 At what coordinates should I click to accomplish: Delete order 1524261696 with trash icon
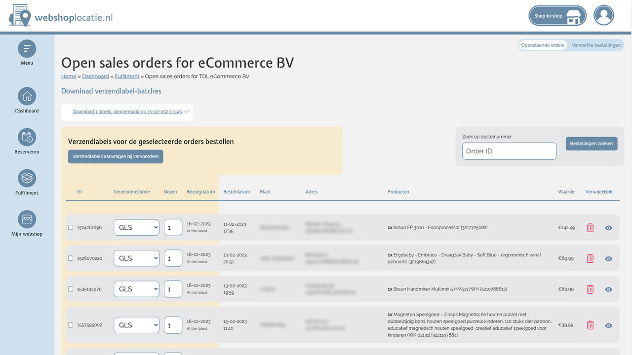click(x=590, y=228)
